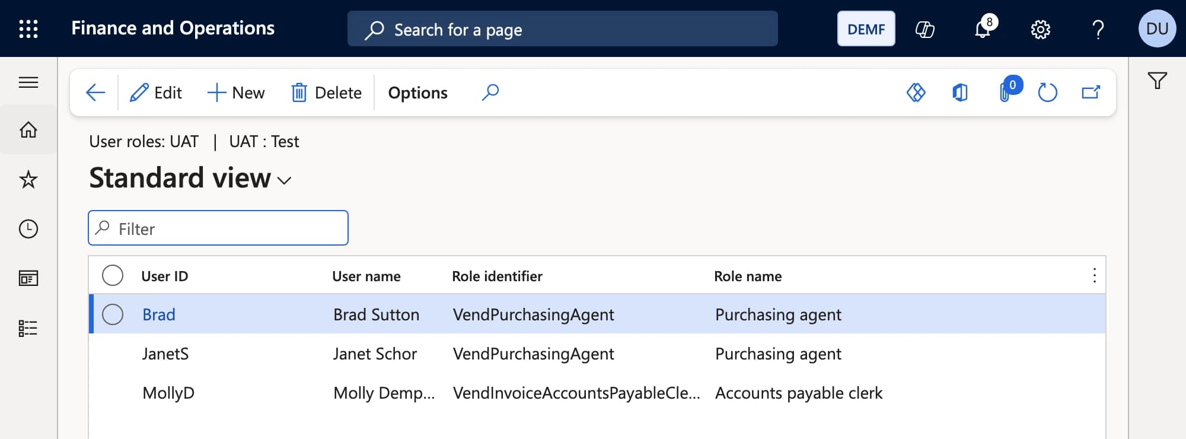The height and width of the screenshot is (439, 1186).
Task: Open the DU user account avatar
Action: pyautogui.click(x=1157, y=28)
